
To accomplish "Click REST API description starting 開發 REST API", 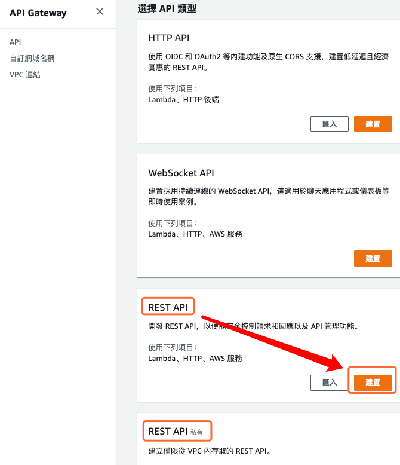I will [x=254, y=326].
